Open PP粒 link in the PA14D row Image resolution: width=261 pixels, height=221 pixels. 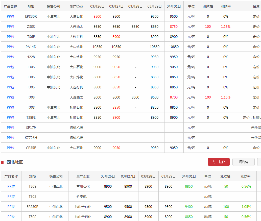(11, 47)
